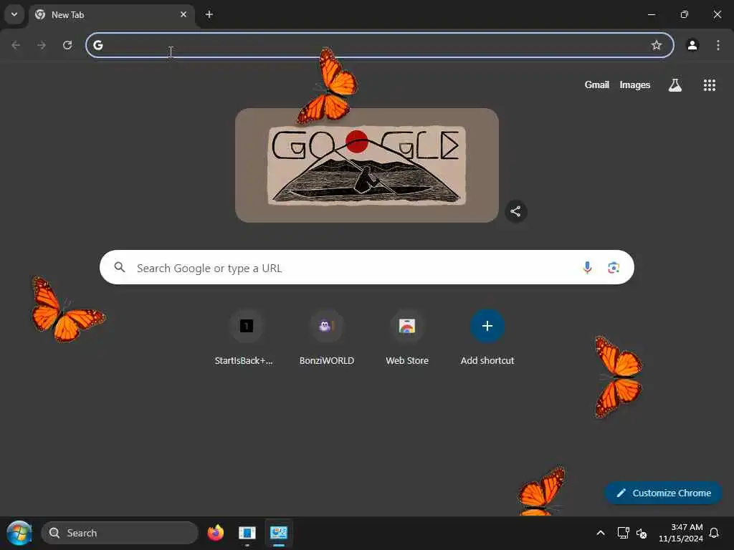Minimize the Chrome window
734x550 pixels.
point(651,14)
